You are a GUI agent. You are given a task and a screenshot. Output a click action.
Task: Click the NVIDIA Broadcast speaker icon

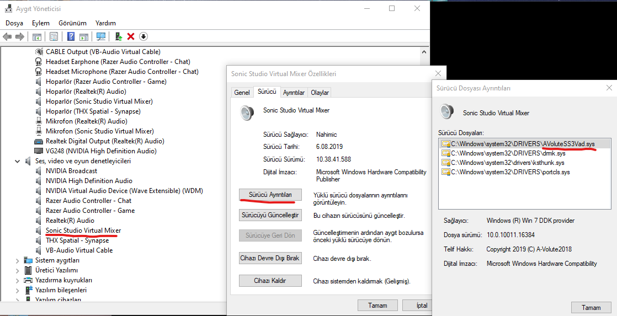click(39, 171)
